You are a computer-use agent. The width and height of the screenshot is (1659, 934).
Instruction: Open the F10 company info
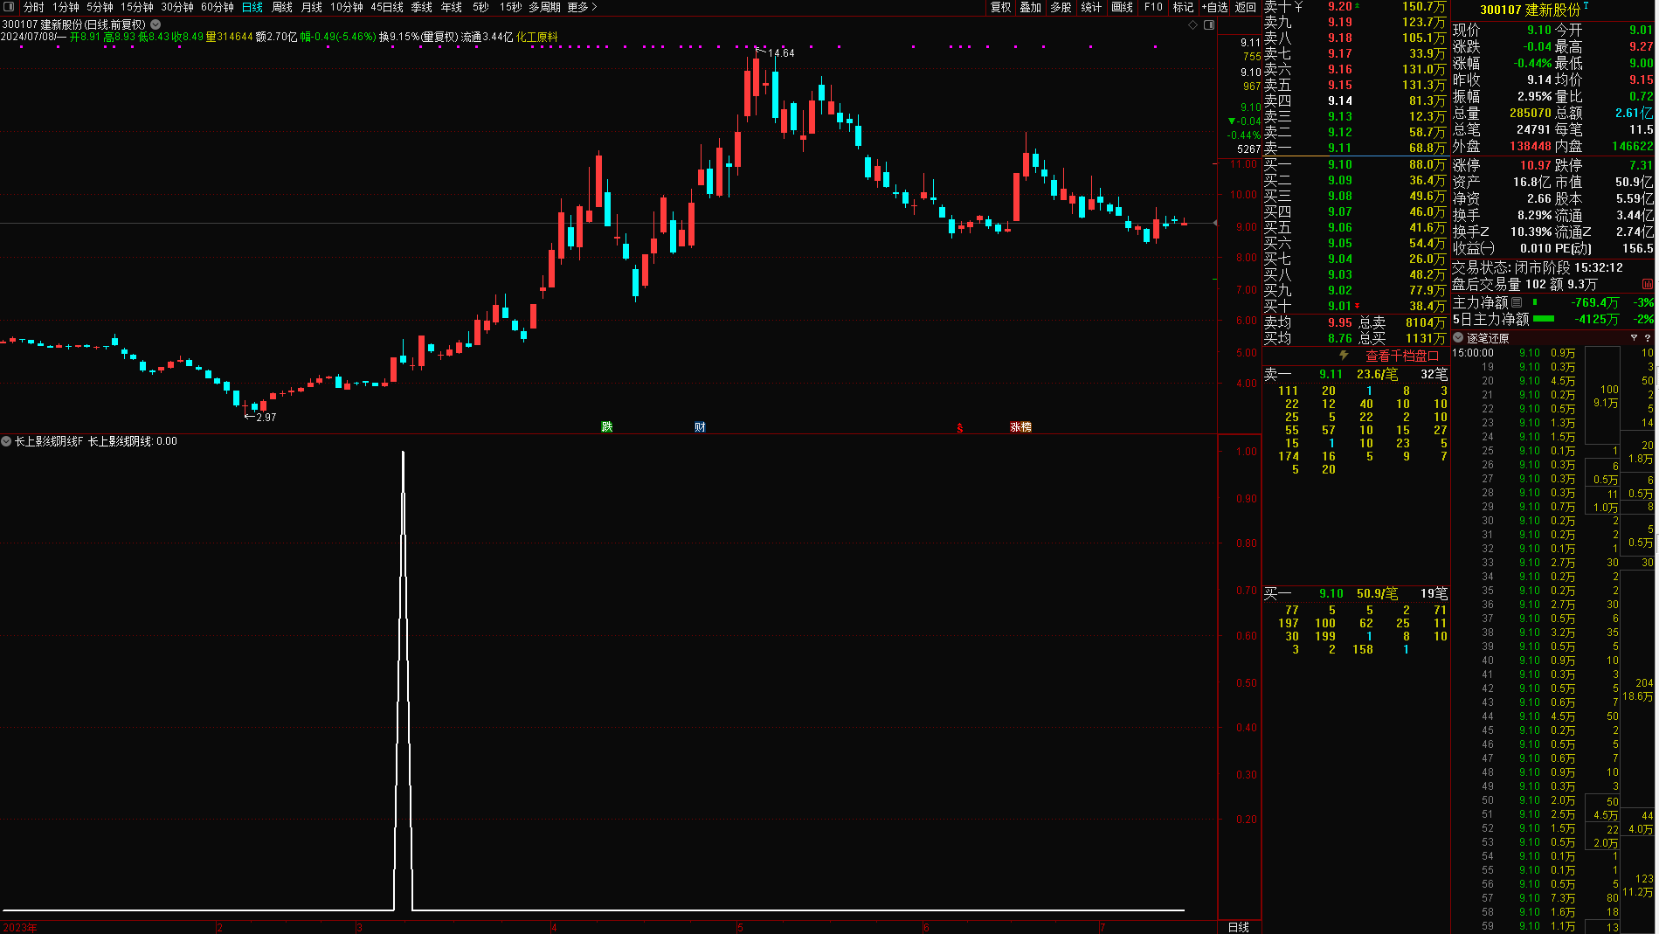[1153, 7]
